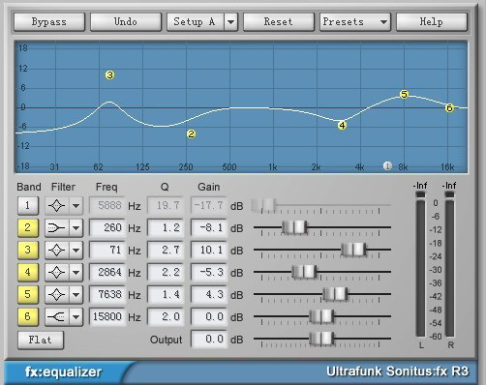Click band 5 gain slider handle
Viewport: 486px width, 385px height.
(335, 294)
